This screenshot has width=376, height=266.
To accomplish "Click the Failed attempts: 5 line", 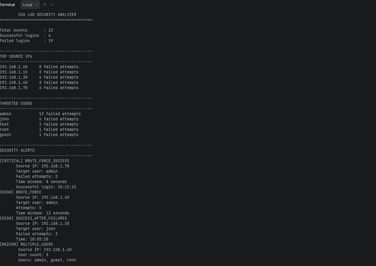I will coord(37,176).
